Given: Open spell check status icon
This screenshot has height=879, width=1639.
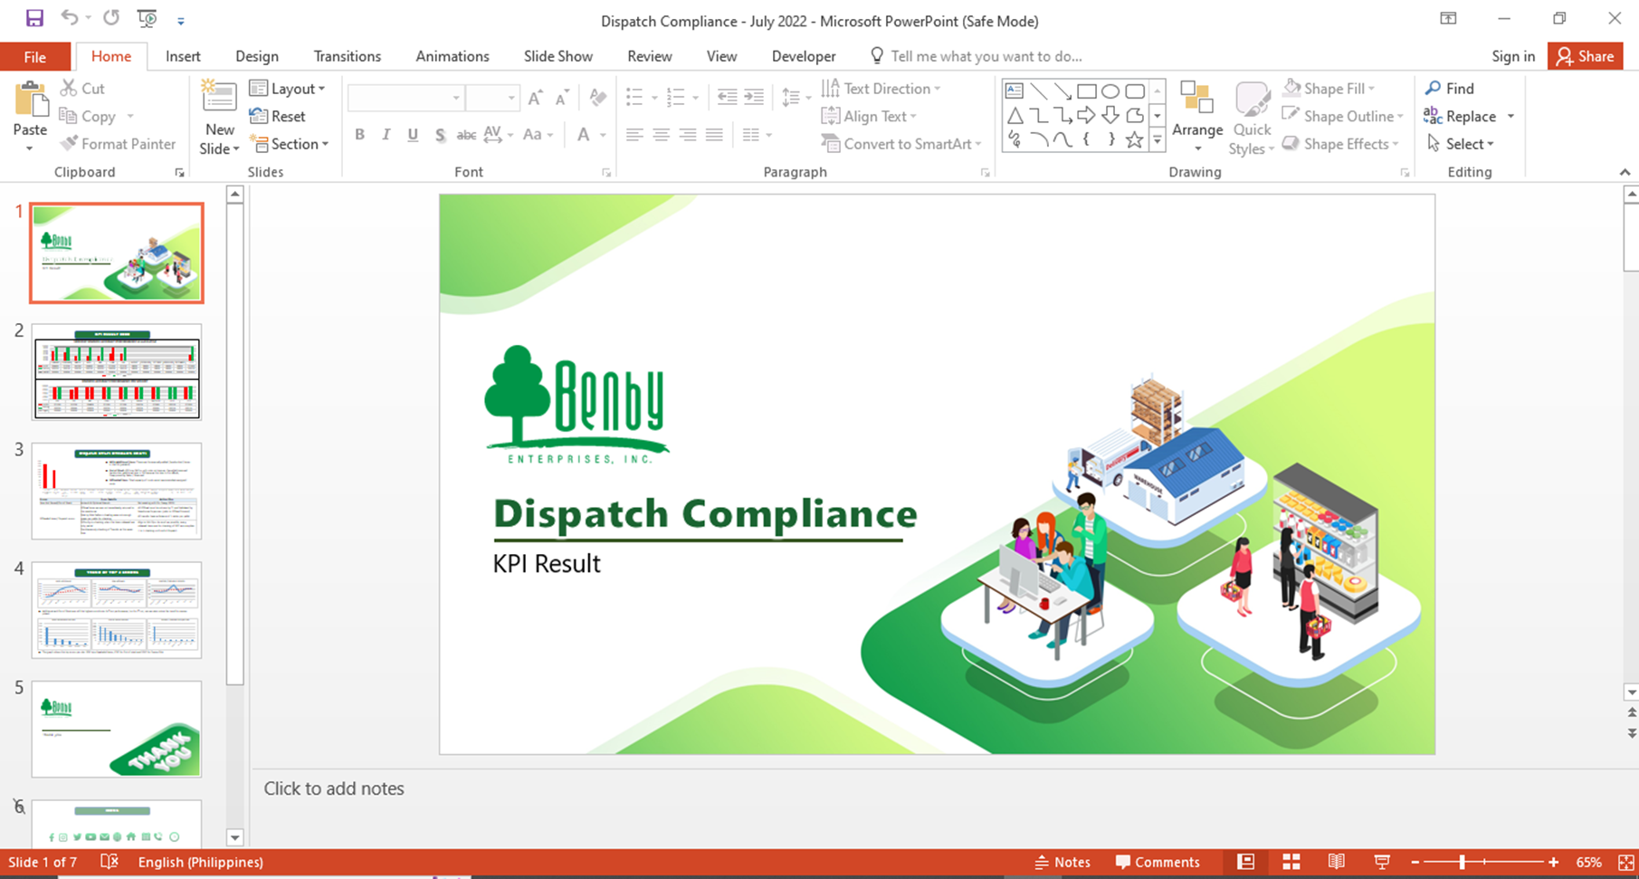Looking at the screenshot, I should [110, 862].
